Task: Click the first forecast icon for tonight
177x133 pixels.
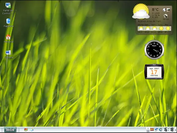Action: coord(141,29)
